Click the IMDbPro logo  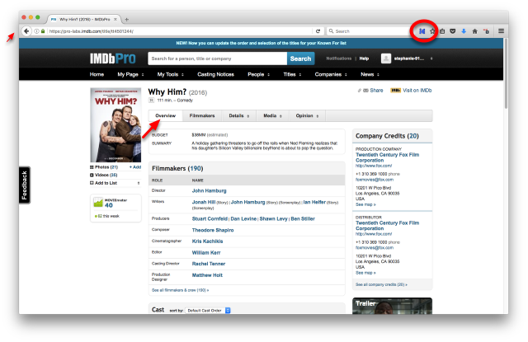pyautogui.click(x=112, y=59)
